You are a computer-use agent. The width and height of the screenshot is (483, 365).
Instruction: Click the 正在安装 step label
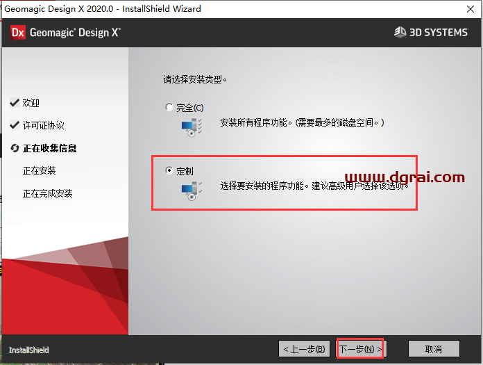click(39, 170)
